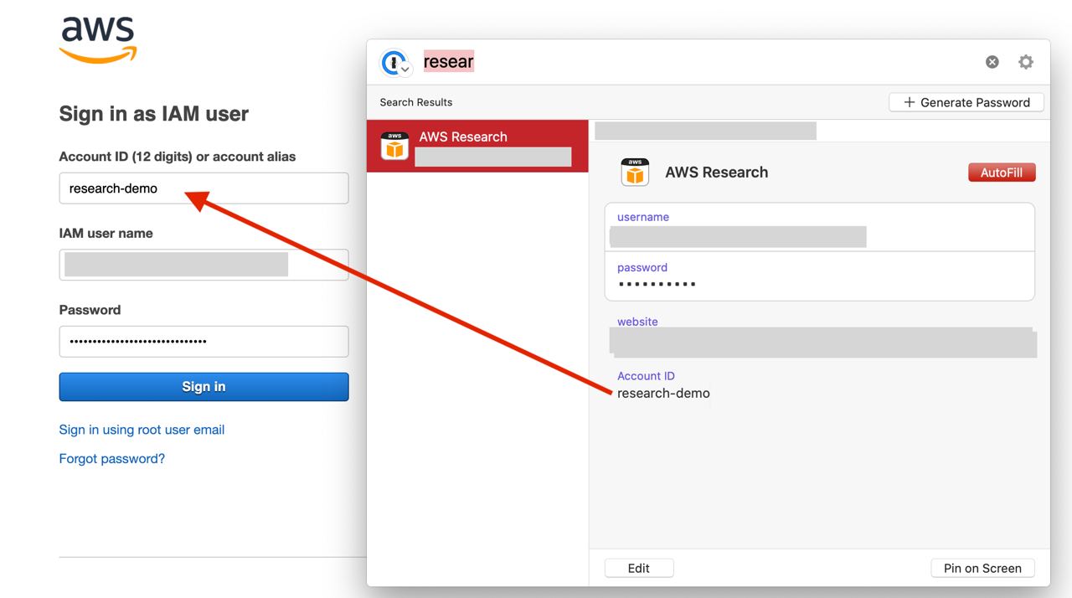
Task: Click the Account ID label in 1Password
Action: 646,376
